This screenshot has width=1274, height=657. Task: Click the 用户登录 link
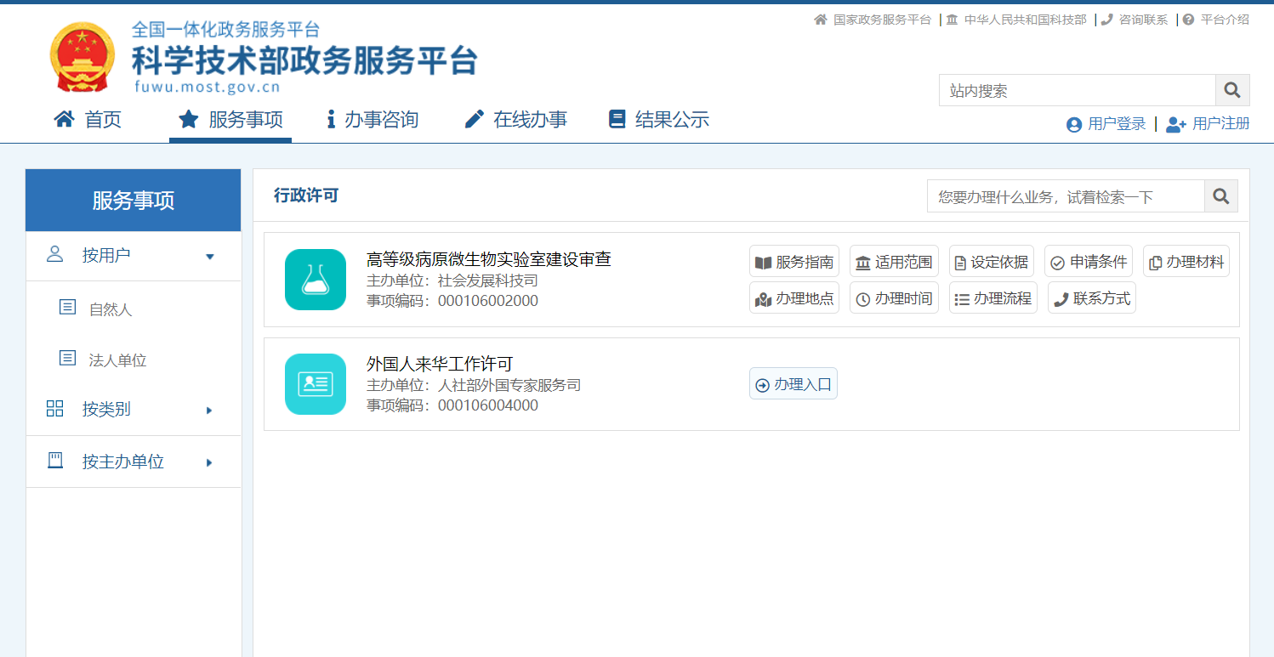[x=1106, y=124]
